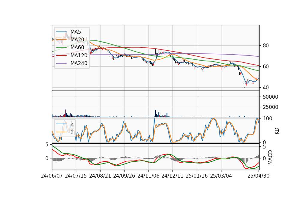
Task: Click the date label 24/07/15
Action: tap(76, 176)
